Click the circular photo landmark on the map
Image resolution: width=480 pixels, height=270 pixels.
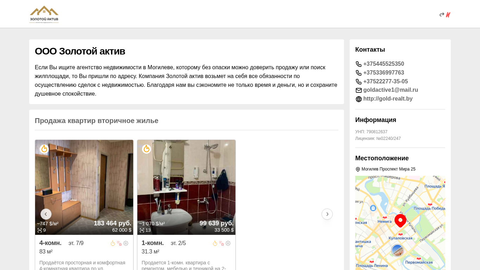coord(397,251)
